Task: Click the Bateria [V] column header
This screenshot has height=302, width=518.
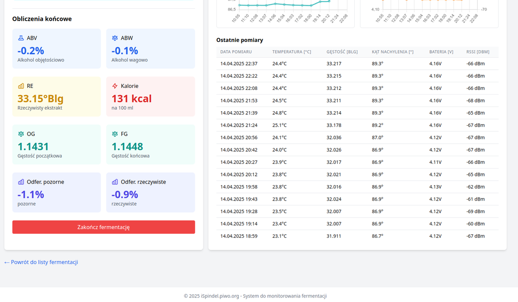Action: [441, 52]
